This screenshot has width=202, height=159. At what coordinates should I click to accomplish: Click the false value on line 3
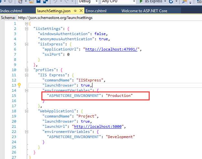[x=100, y=34]
